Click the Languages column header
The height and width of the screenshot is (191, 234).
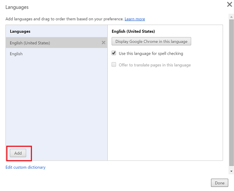[20, 31]
